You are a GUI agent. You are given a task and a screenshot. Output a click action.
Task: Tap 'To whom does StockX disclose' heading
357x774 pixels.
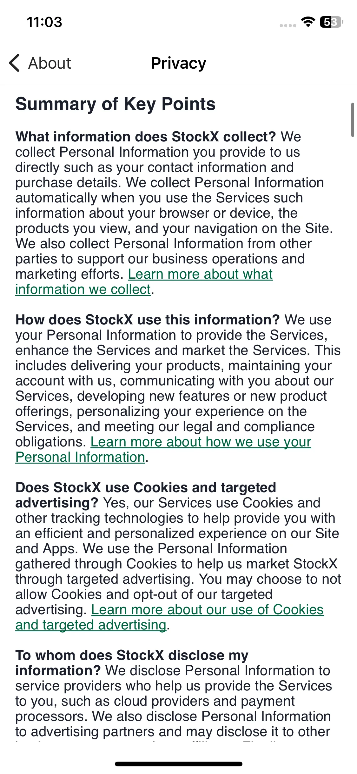[132, 663]
